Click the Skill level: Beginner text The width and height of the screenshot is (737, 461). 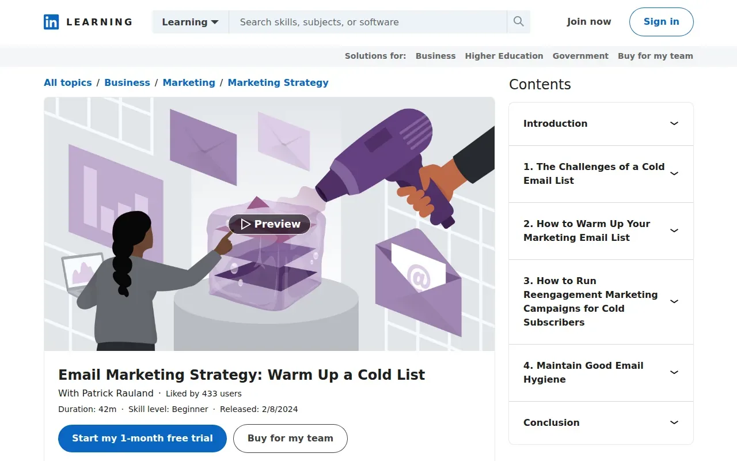[168, 409]
